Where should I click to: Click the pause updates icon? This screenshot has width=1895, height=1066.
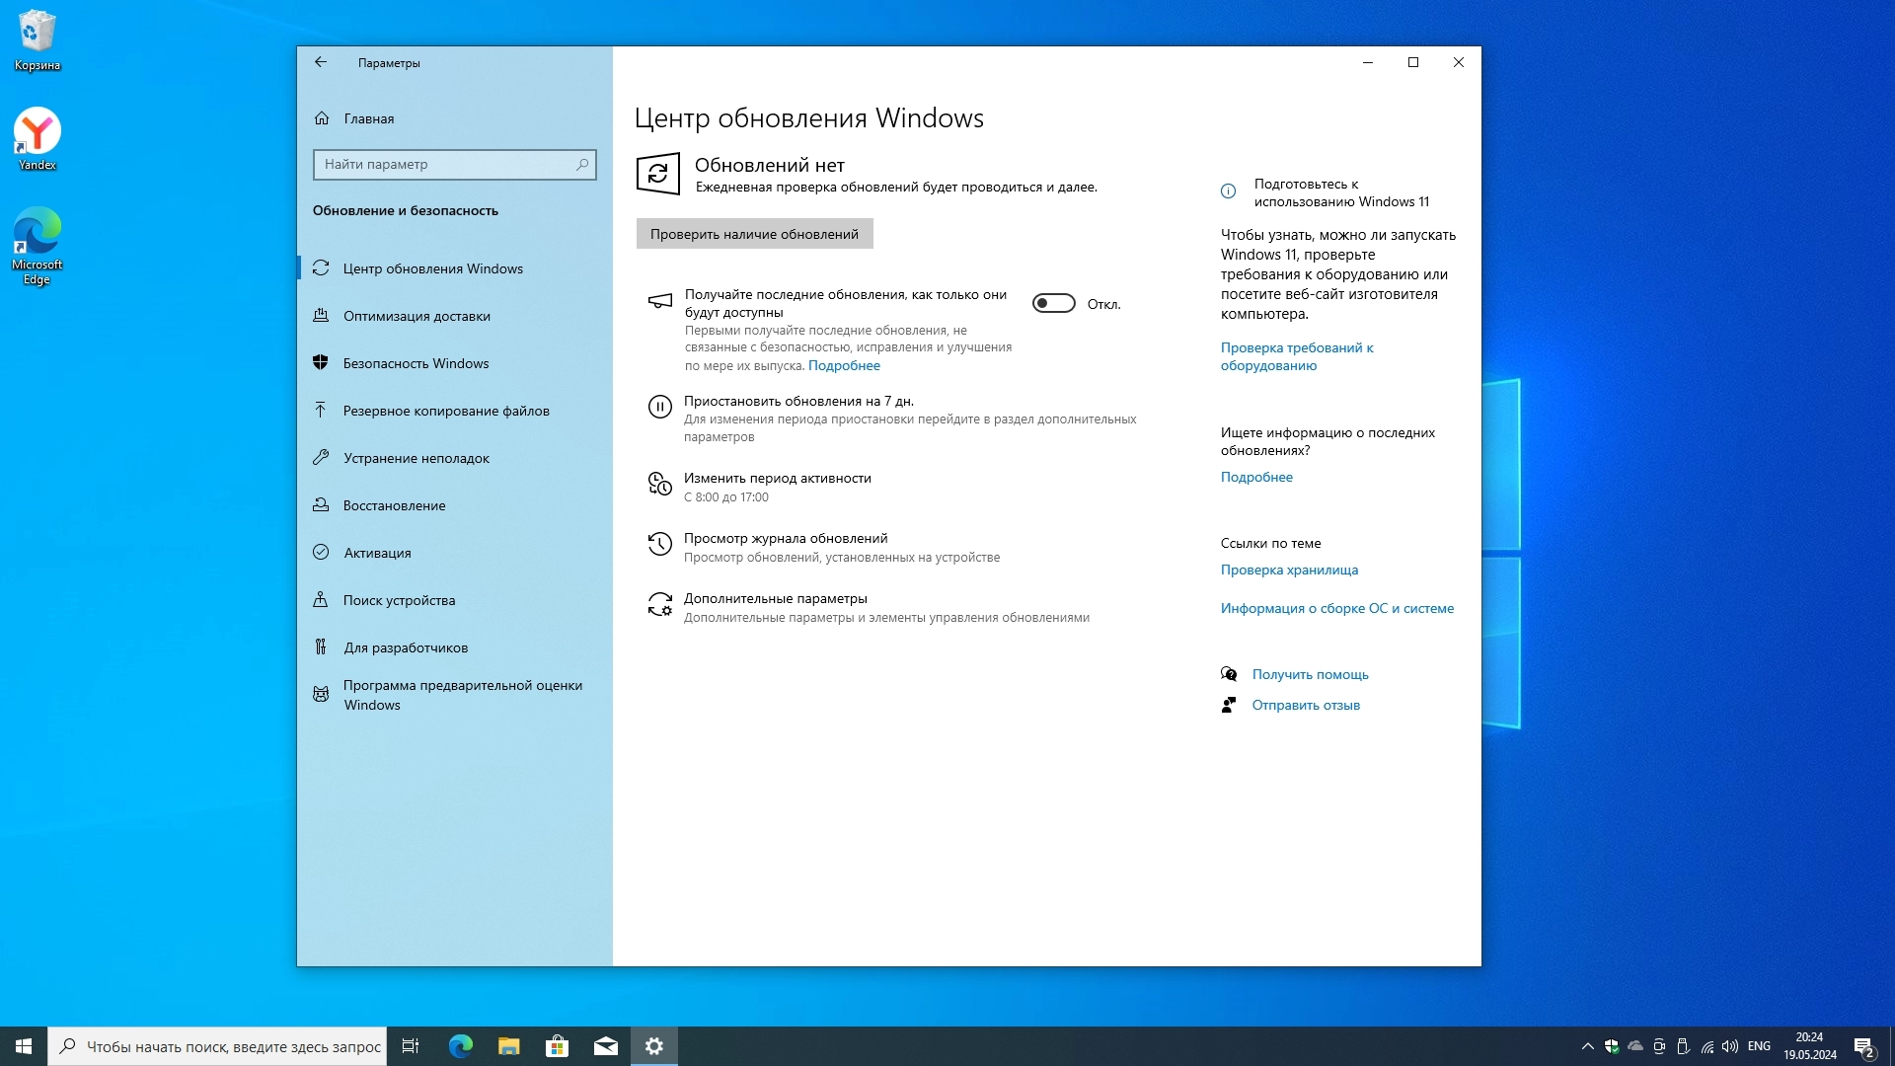[x=659, y=406]
